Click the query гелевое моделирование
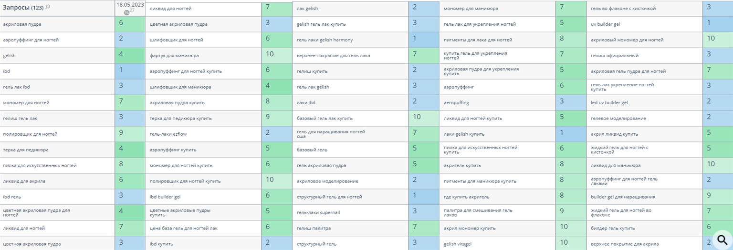733x250 pixels. click(x=618, y=118)
